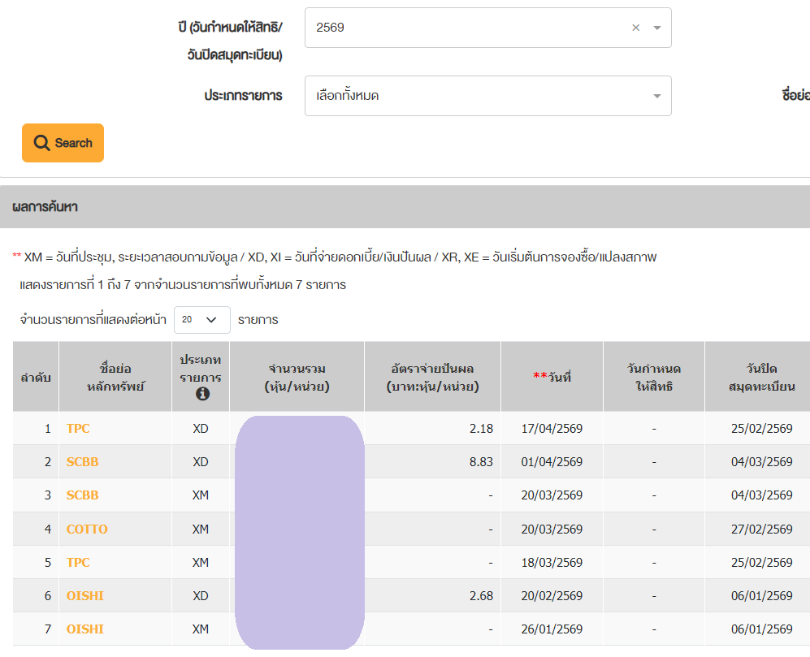Click the จำนวนรวม (หุ้น/หน่วย) column header
The image size is (810, 657).
click(x=297, y=377)
